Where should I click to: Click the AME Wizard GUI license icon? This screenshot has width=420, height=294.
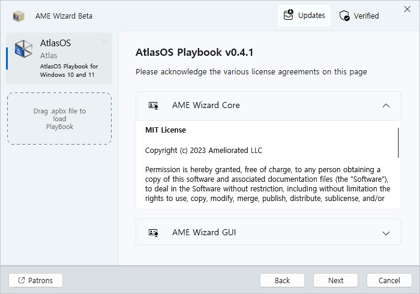pyautogui.click(x=153, y=233)
